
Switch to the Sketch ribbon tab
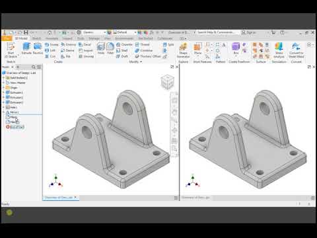[36, 38]
